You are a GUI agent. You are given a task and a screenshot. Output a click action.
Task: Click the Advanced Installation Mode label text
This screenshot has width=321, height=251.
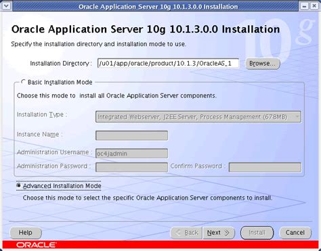62,186
